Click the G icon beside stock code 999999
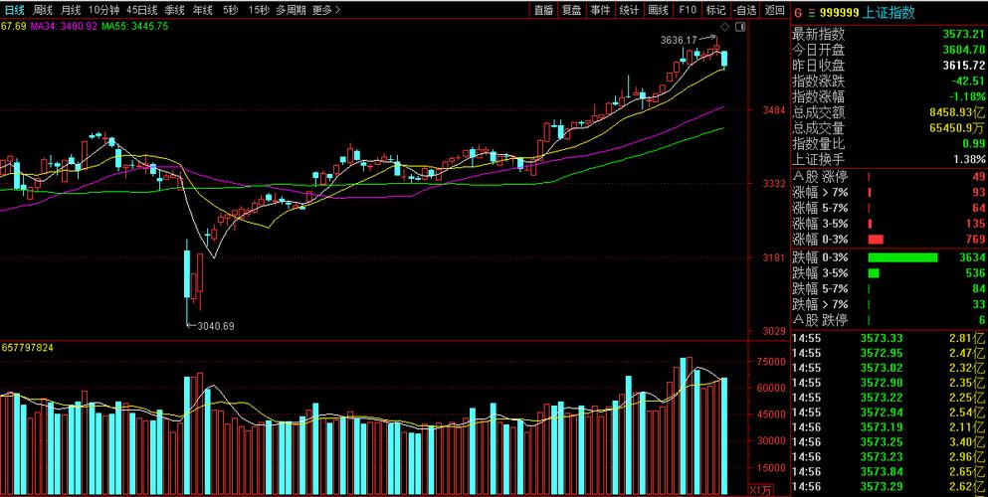 coord(797,12)
